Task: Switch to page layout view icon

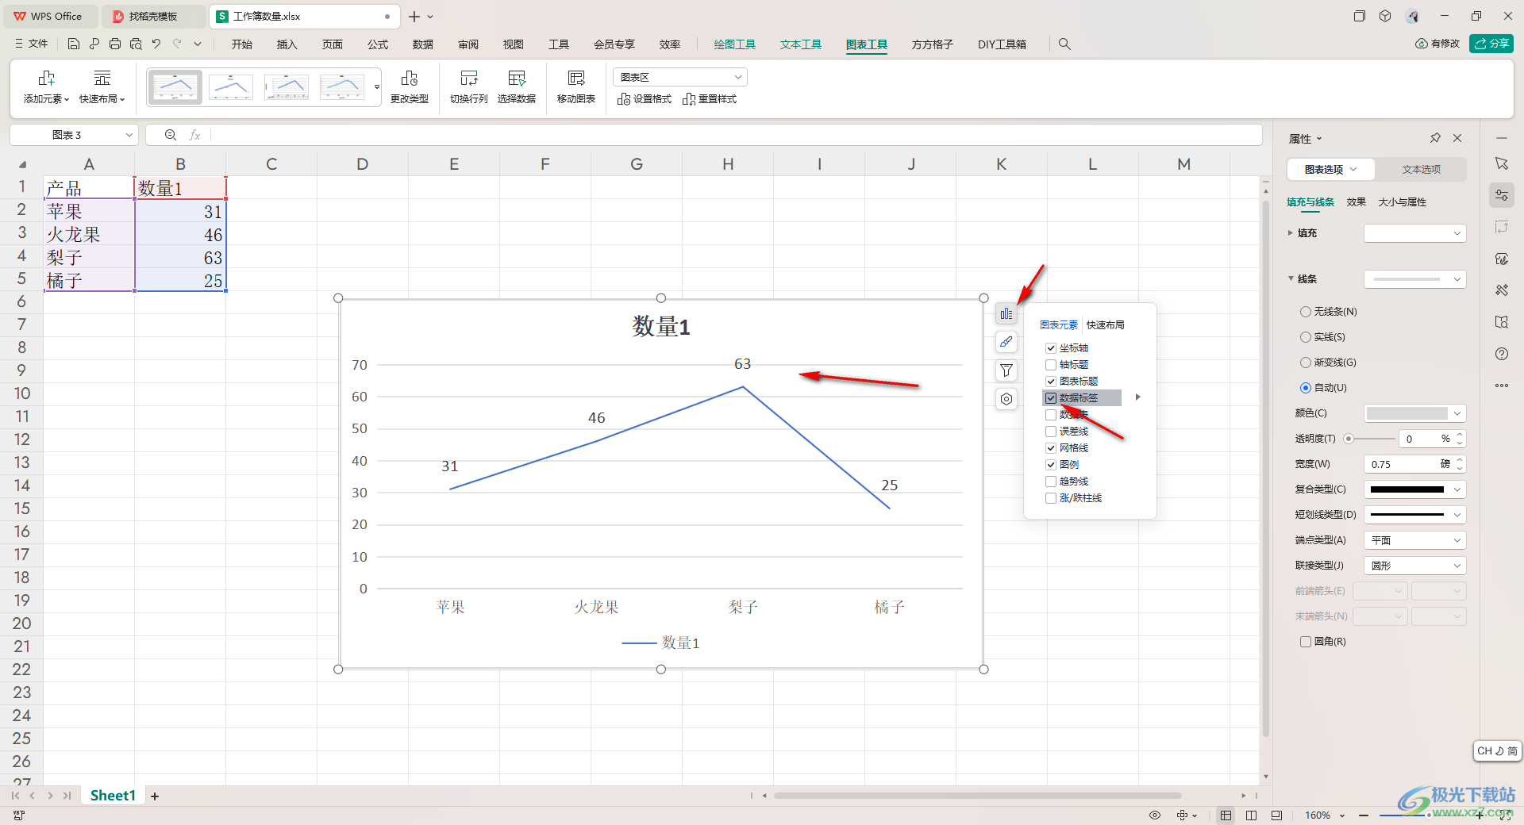Action: [x=1251, y=815]
